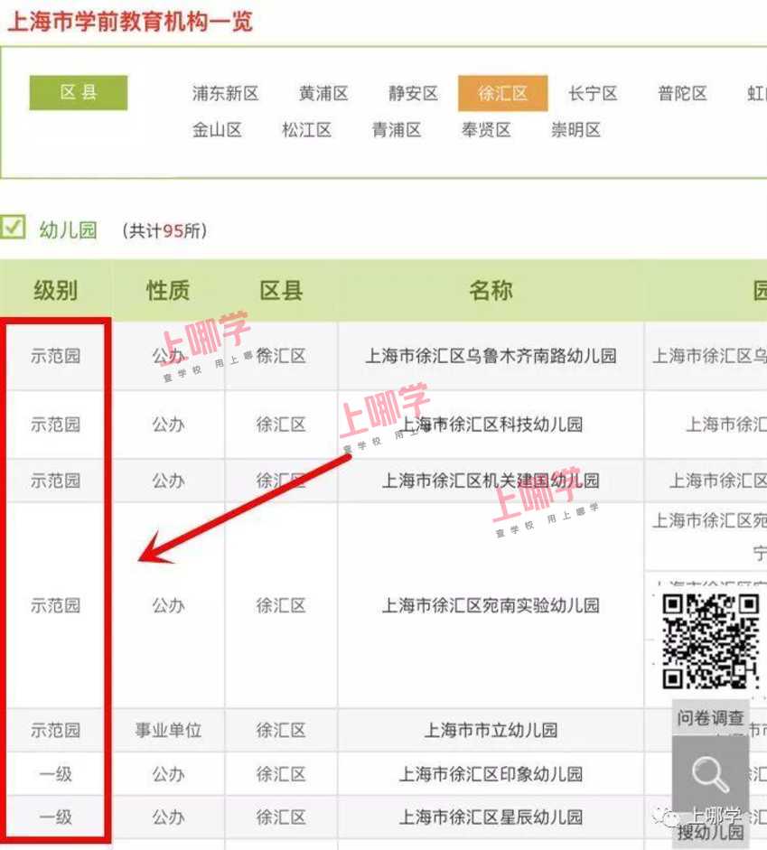Select 青浦区 district filter
The width and height of the screenshot is (767, 850).
397,130
